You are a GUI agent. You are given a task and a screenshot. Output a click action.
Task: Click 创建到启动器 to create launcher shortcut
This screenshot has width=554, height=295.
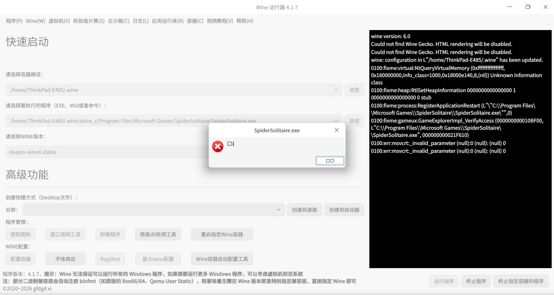(344, 209)
